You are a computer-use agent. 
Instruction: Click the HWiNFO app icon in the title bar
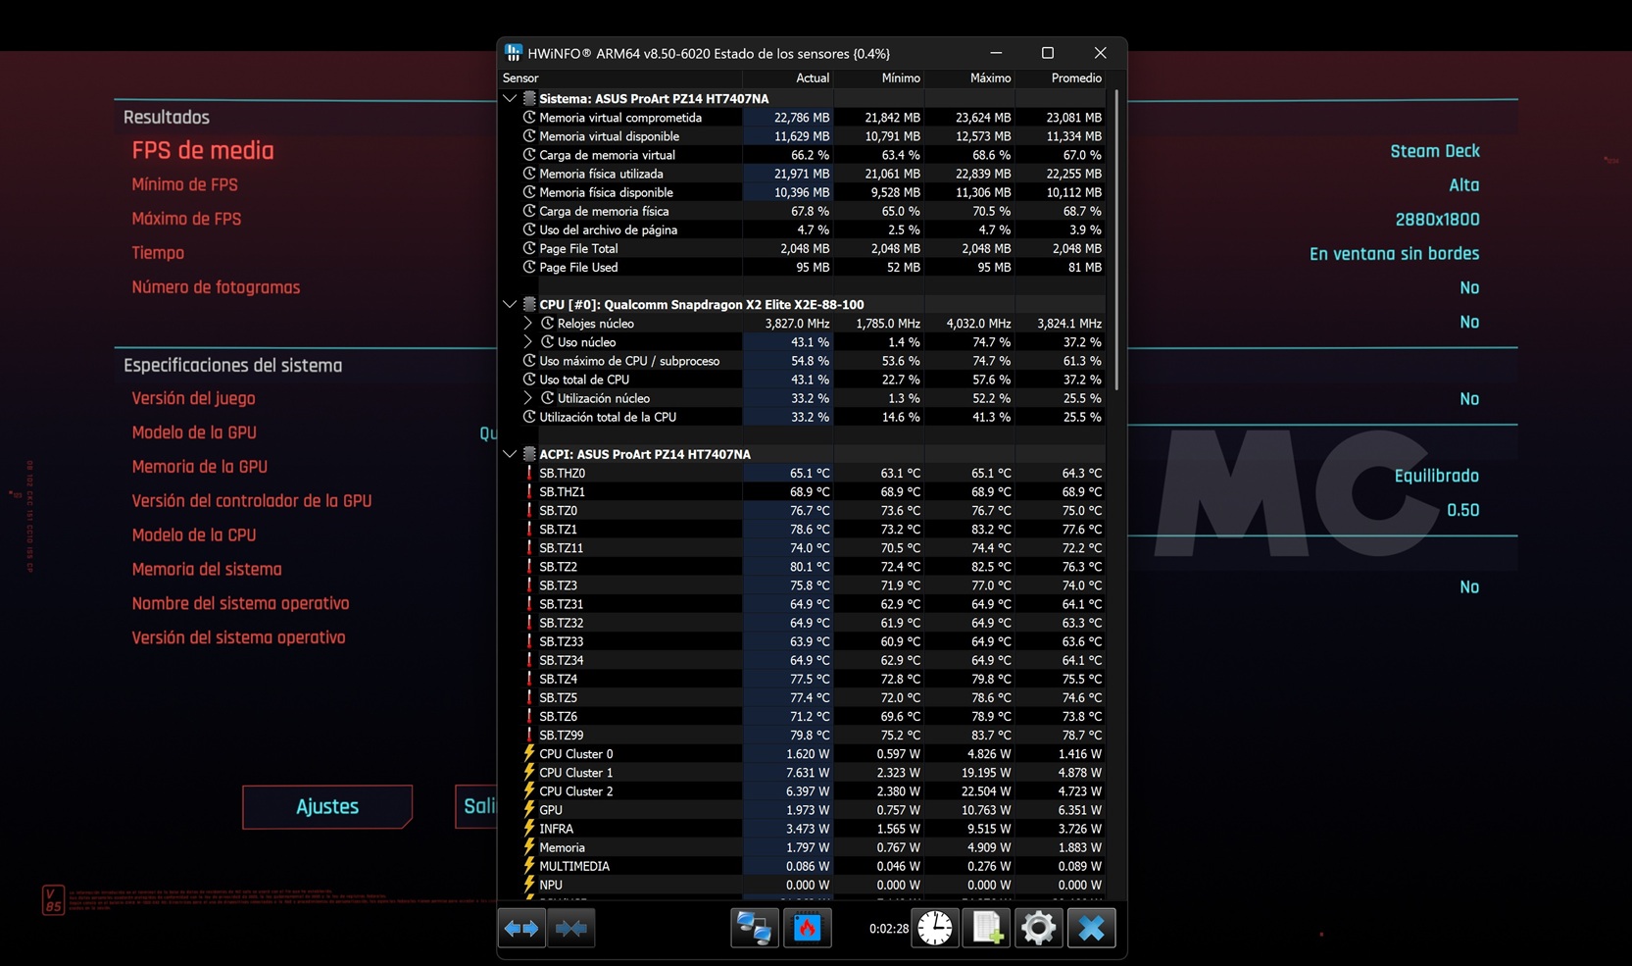tap(514, 53)
